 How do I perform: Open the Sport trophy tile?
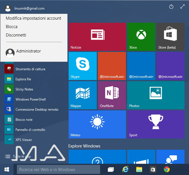(x=156, y=124)
